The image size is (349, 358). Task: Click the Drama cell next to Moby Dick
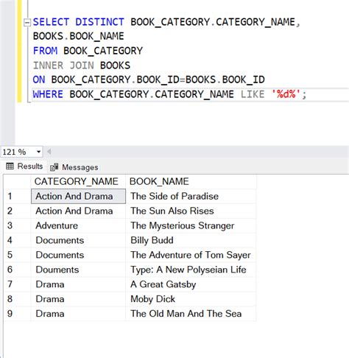(x=78, y=299)
